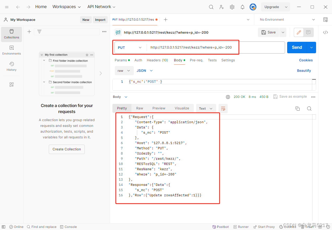Switch to the Headers (10) tab
This screenshot has width=332, height=230.
pyautogui.click(x=157, y=60)
